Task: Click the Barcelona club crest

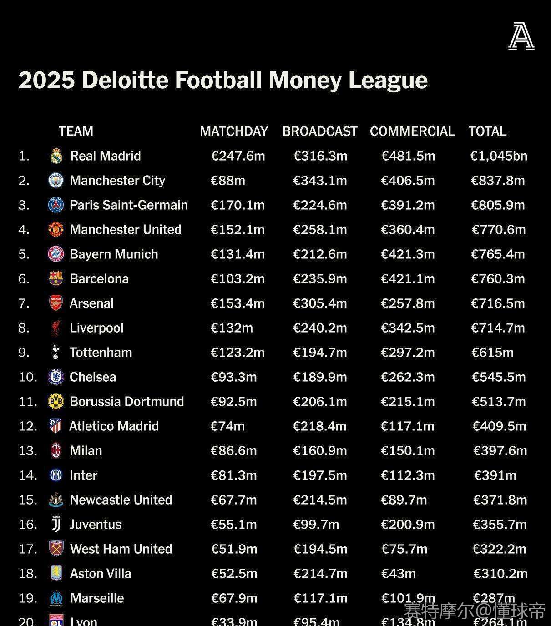Action: (56, 279)
